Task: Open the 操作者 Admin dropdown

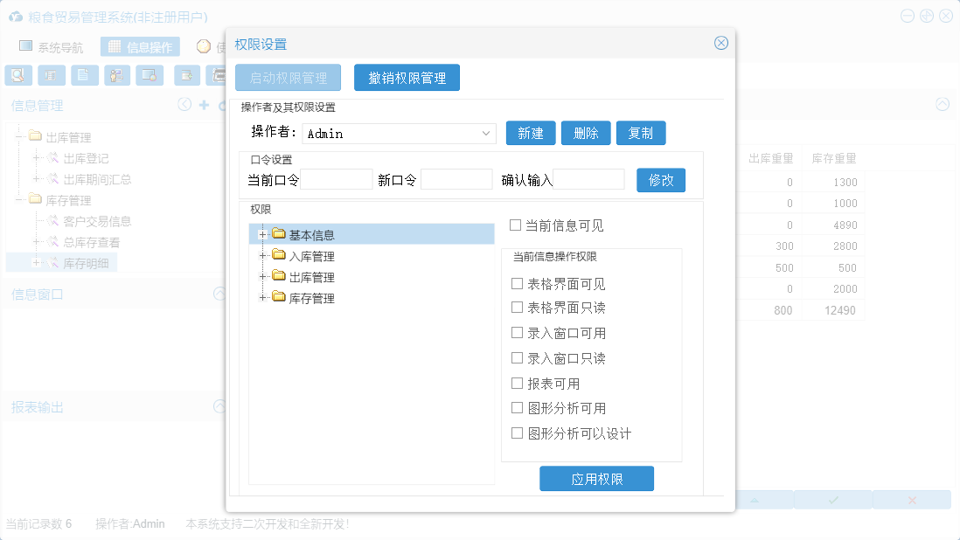Action: click(487, 134)
